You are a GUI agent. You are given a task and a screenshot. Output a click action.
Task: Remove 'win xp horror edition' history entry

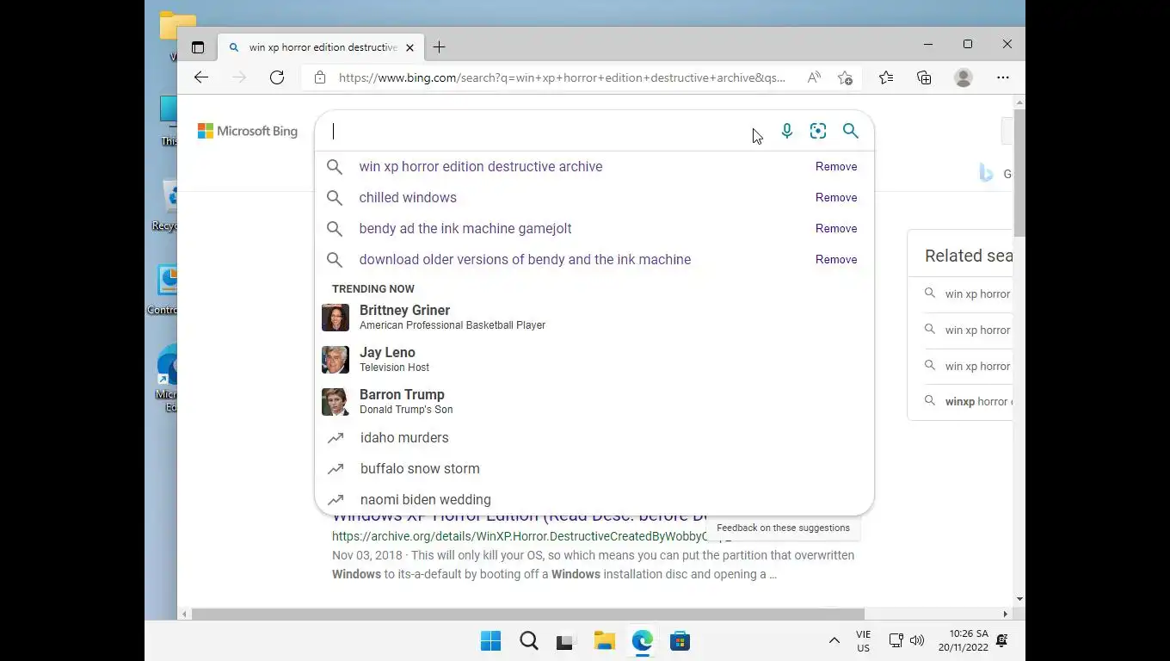(836, 166)
